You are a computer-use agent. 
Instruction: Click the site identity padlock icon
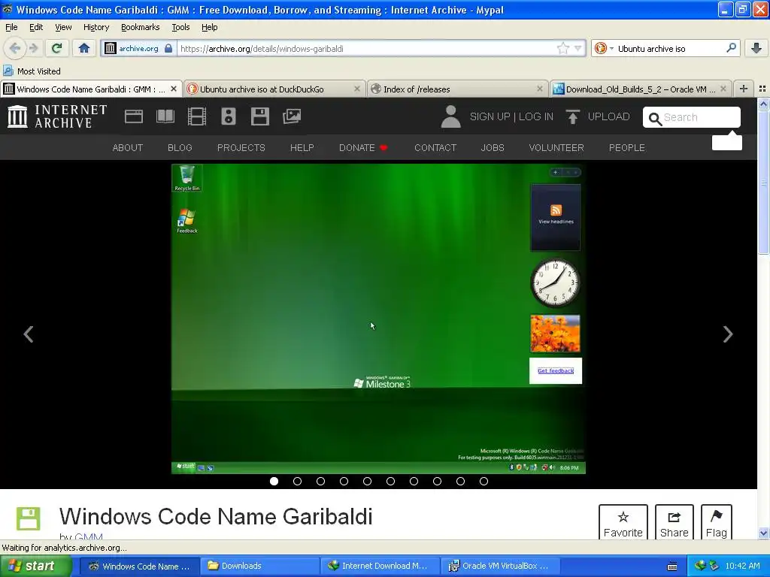(x=168, y=48)
